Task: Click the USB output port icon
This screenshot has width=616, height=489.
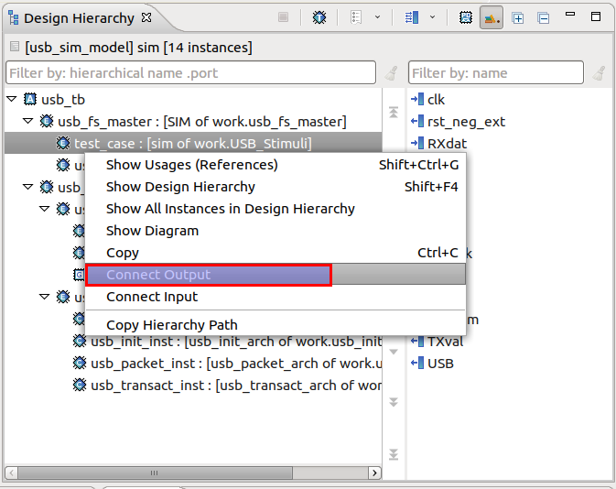Action: [417, 364]
